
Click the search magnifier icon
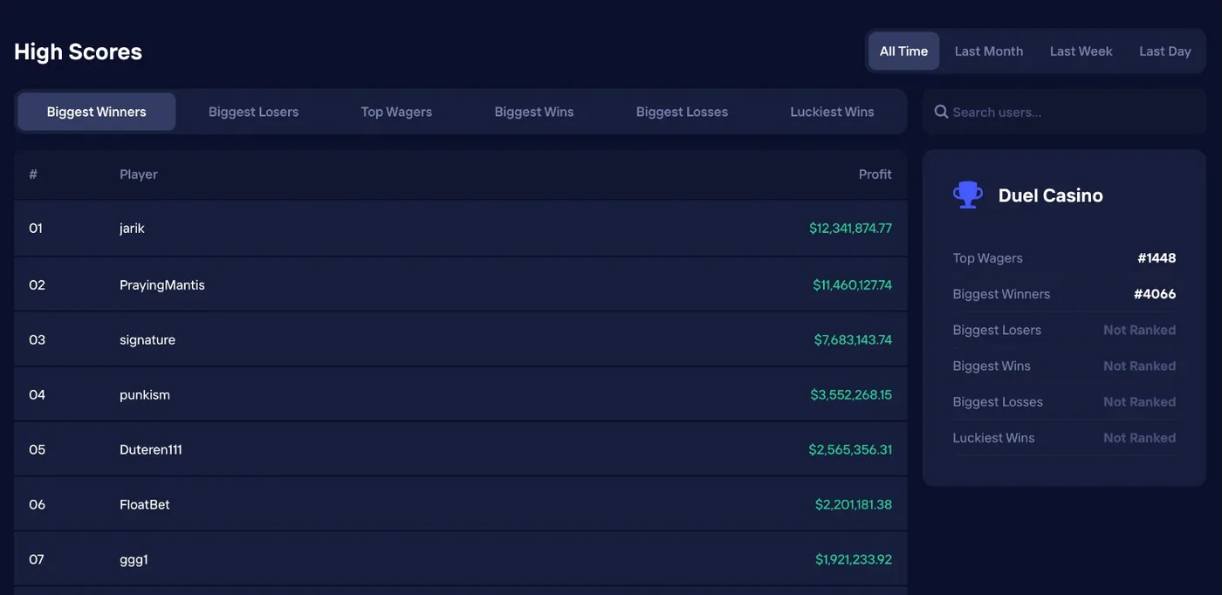941,112
